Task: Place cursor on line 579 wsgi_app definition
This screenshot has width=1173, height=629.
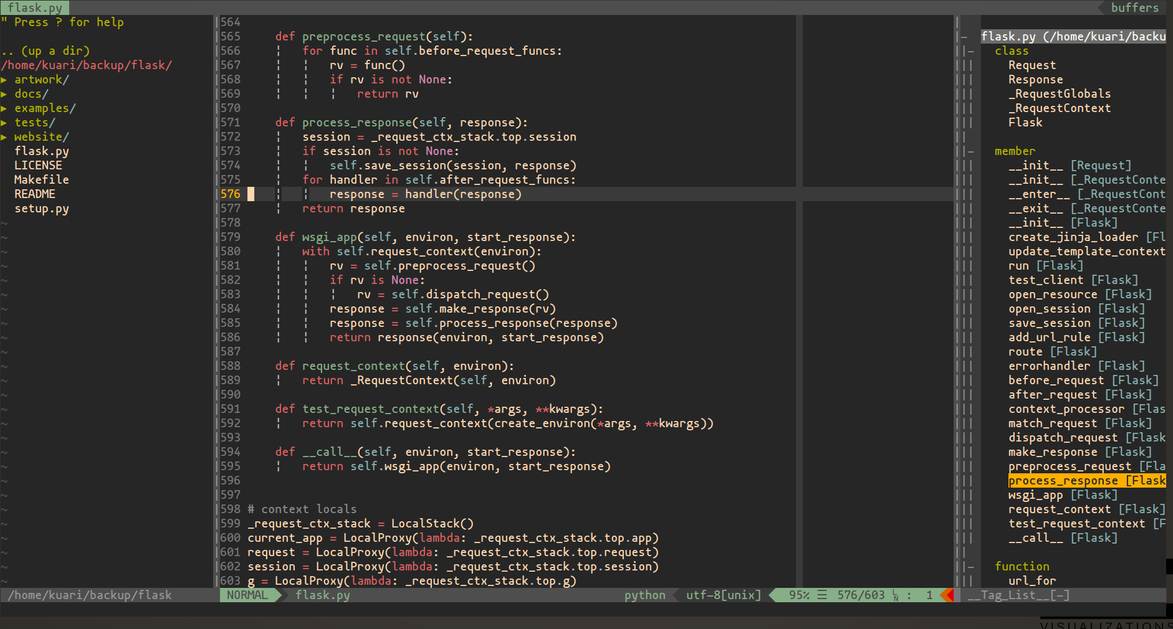Action: (426, 237)
